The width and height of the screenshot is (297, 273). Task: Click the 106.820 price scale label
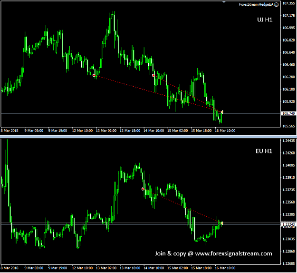click(288, 40)
